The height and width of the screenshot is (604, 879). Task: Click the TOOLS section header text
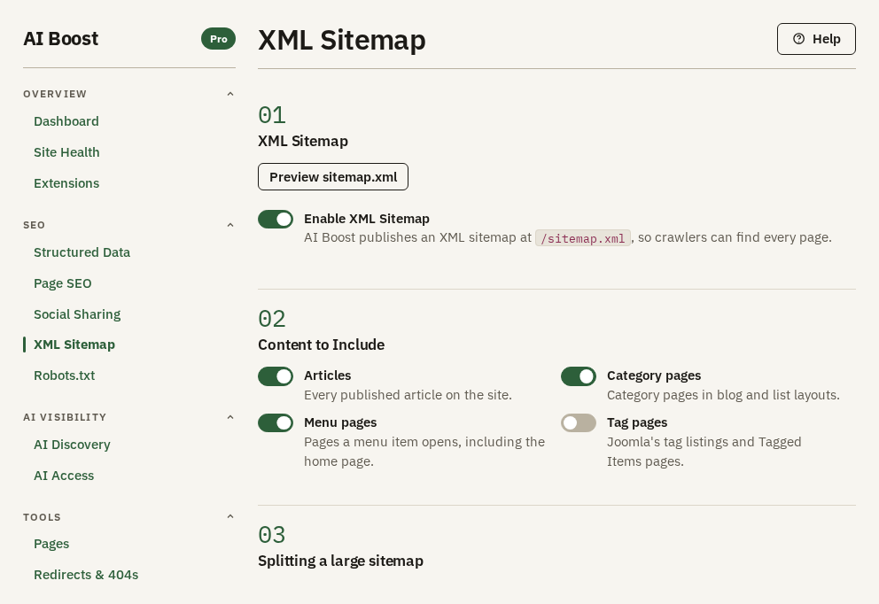tap(42, 516)
